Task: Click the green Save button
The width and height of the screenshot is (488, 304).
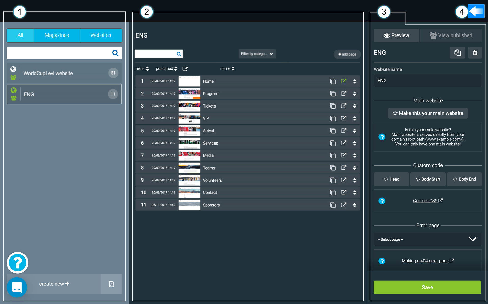Action: 427,287
